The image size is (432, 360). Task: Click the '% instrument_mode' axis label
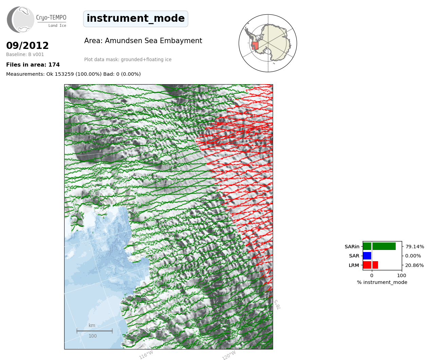coord(382,282)
